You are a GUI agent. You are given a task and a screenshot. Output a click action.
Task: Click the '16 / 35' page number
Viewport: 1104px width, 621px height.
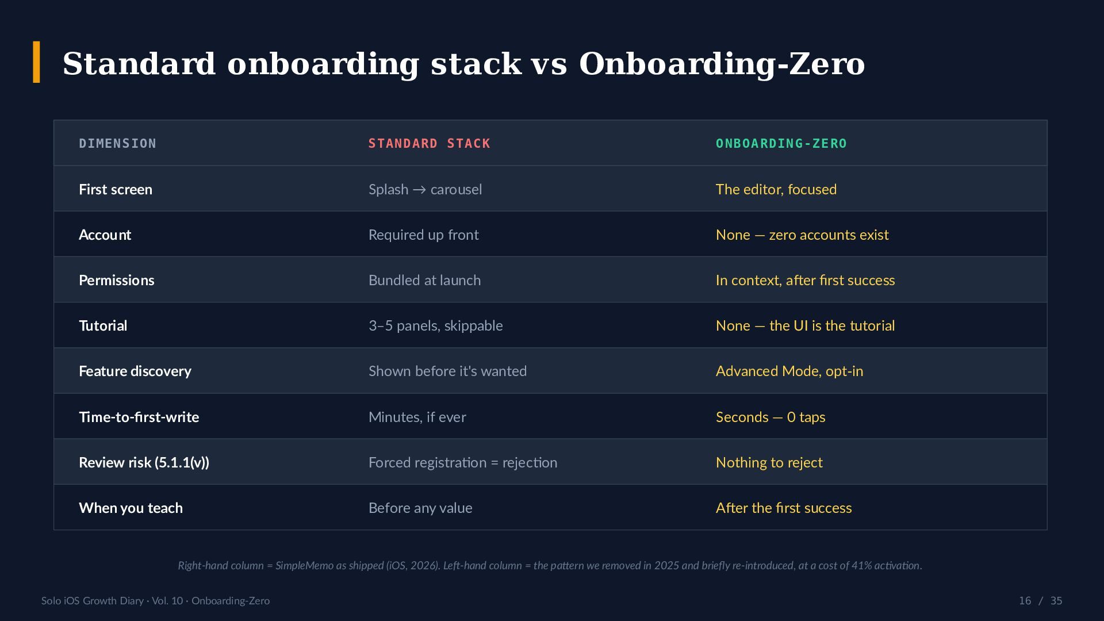[1040, 600]
